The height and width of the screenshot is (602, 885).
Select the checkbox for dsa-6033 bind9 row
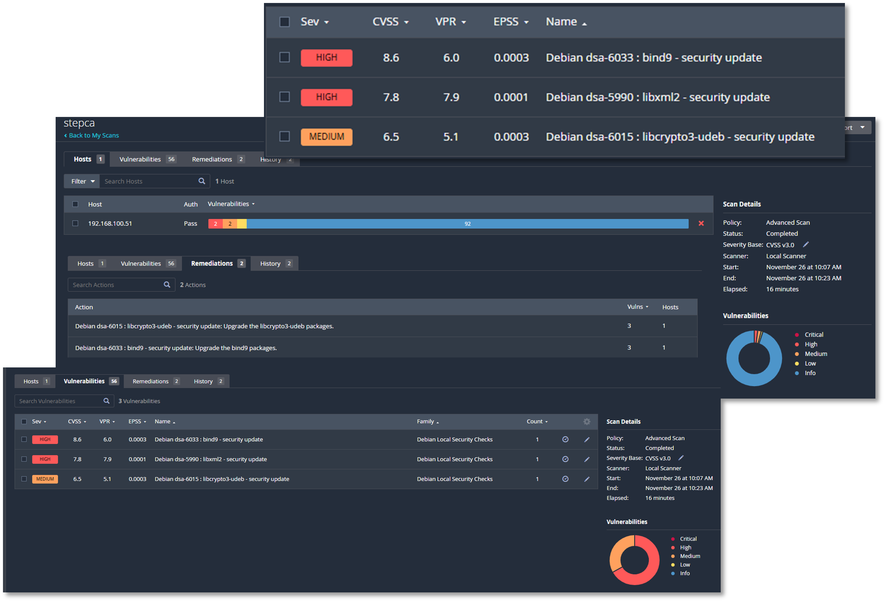(24, 439)
